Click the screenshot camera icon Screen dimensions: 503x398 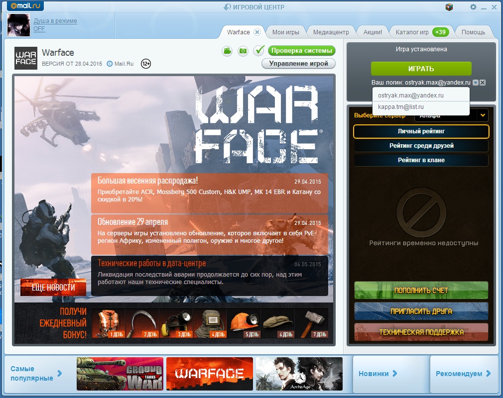point(243,51)
